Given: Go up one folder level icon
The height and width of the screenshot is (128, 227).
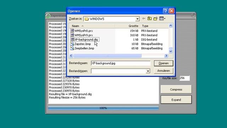Looking at the screenshot, I should click(x=150, y=18).
